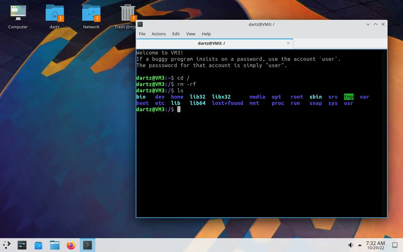Click the 'sys' entry in ls output

(333, 103)
